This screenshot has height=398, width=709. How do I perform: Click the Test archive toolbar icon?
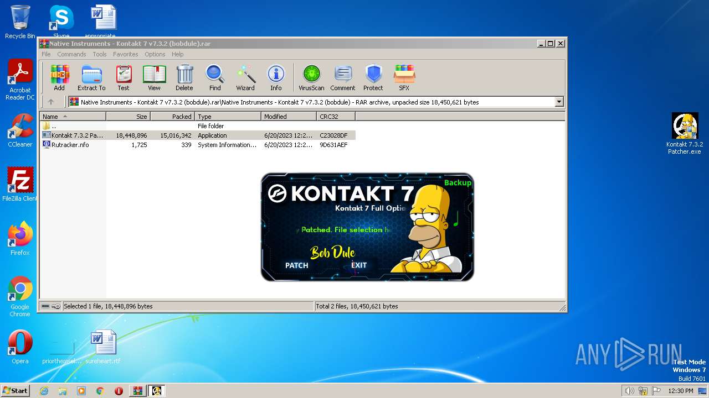(124, 77)
